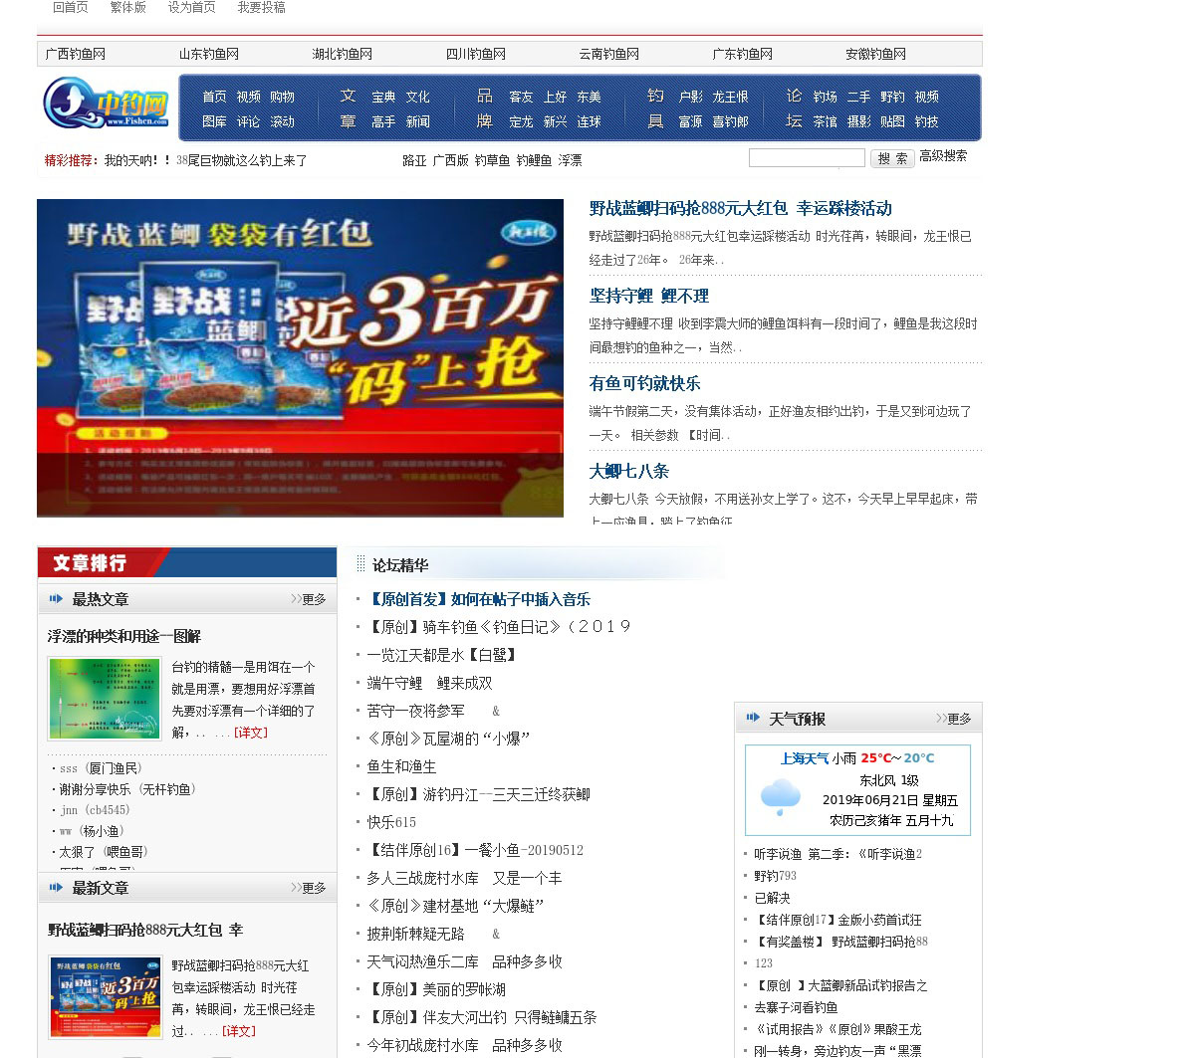
Task: Open forum post 端午守鲤 鲤来成双
Action: point(429,683)
